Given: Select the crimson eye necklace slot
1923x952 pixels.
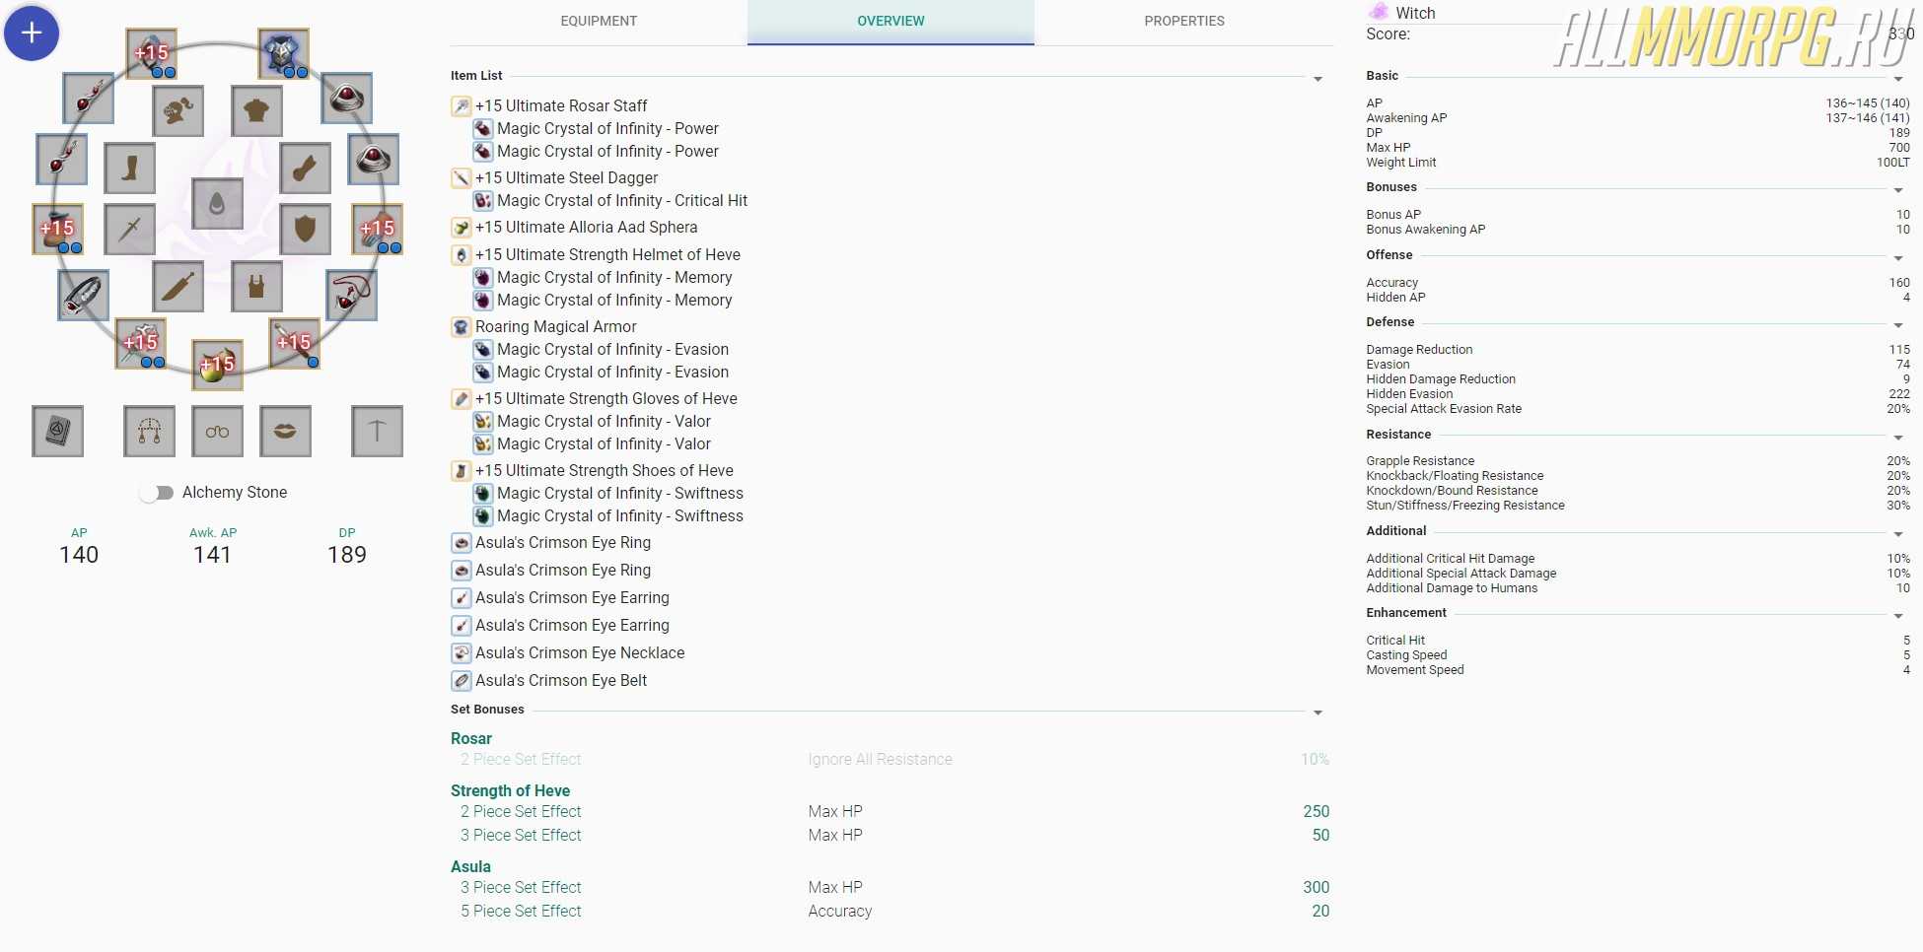Looking at the screenshot, I should (x=352, y=295).
